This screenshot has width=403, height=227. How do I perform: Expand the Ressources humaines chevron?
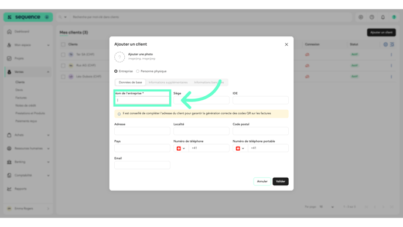pyautogui.click(x=48, y=148)
